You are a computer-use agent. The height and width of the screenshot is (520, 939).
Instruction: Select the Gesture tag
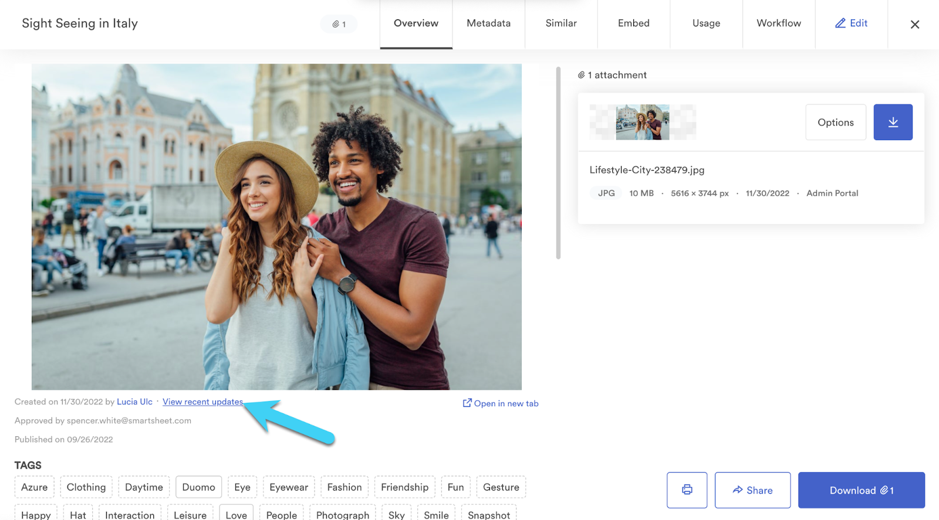[x=501, y=487]
